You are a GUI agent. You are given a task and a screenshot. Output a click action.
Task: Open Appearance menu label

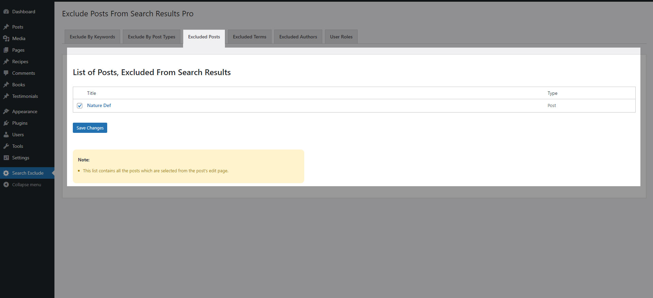pyautogui.click(x=25, y=111)
